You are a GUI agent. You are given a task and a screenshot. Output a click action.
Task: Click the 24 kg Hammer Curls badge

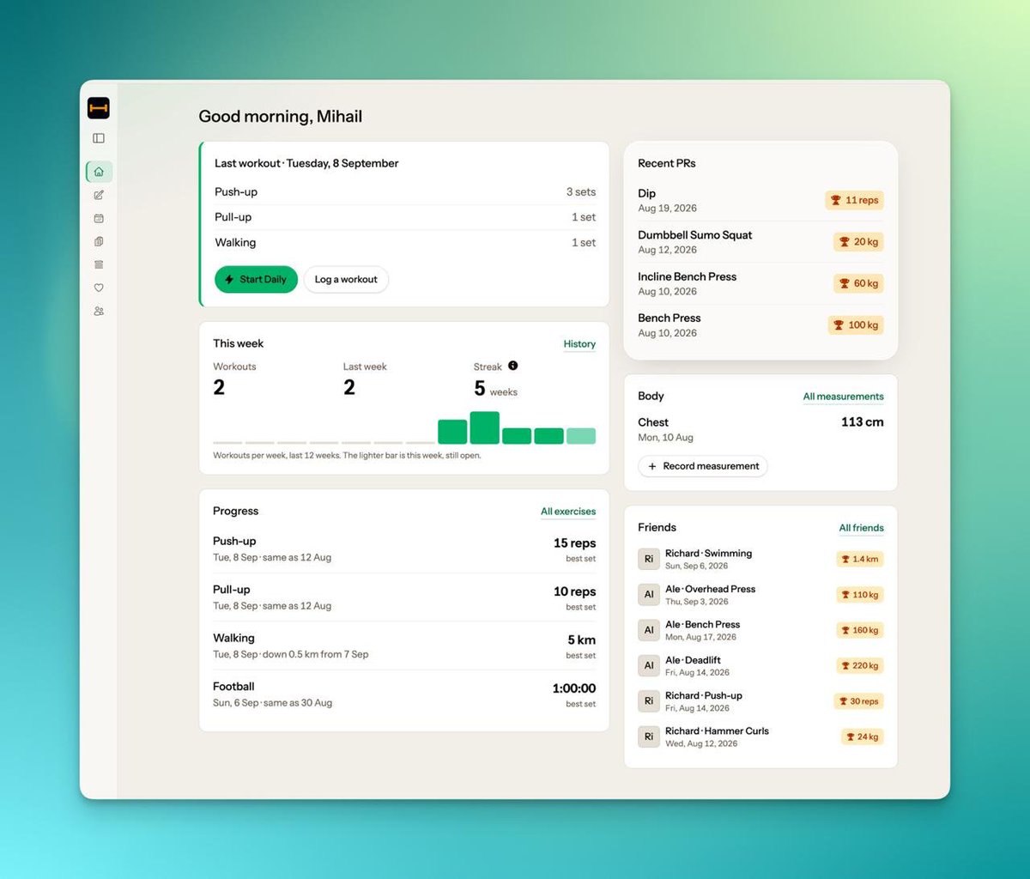[863, 737]
